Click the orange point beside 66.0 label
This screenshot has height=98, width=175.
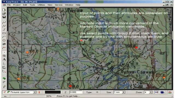pos(27,52)
